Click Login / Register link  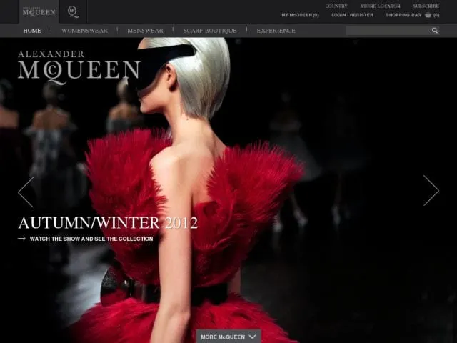click(352, 15)
